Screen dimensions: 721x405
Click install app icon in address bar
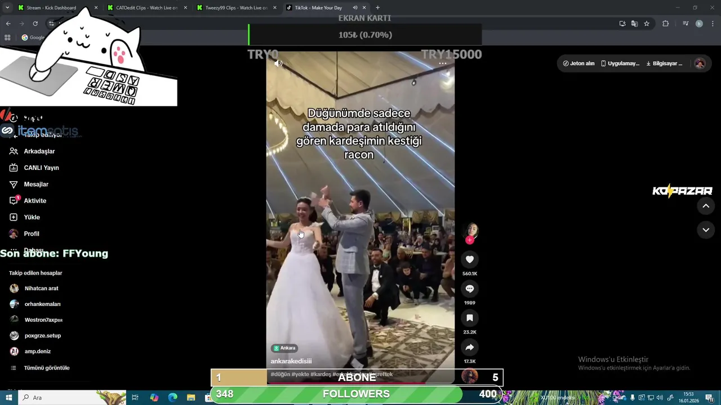pos(622,24)
